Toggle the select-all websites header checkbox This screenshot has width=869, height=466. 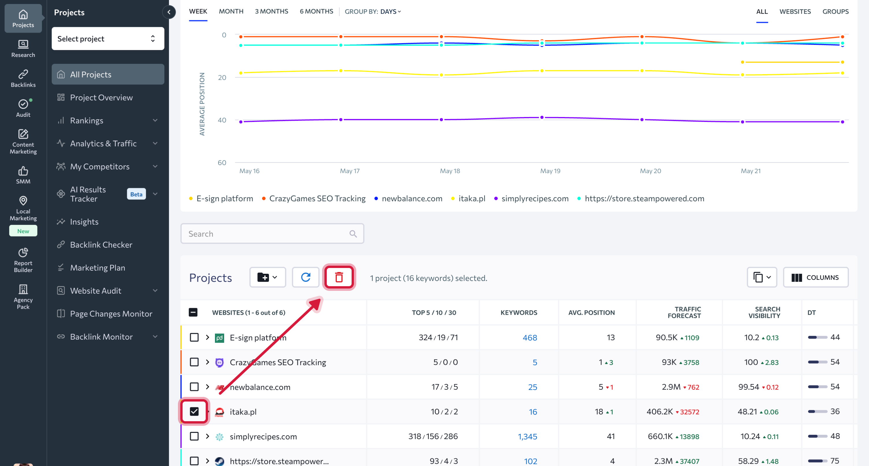tap(193, 312)
